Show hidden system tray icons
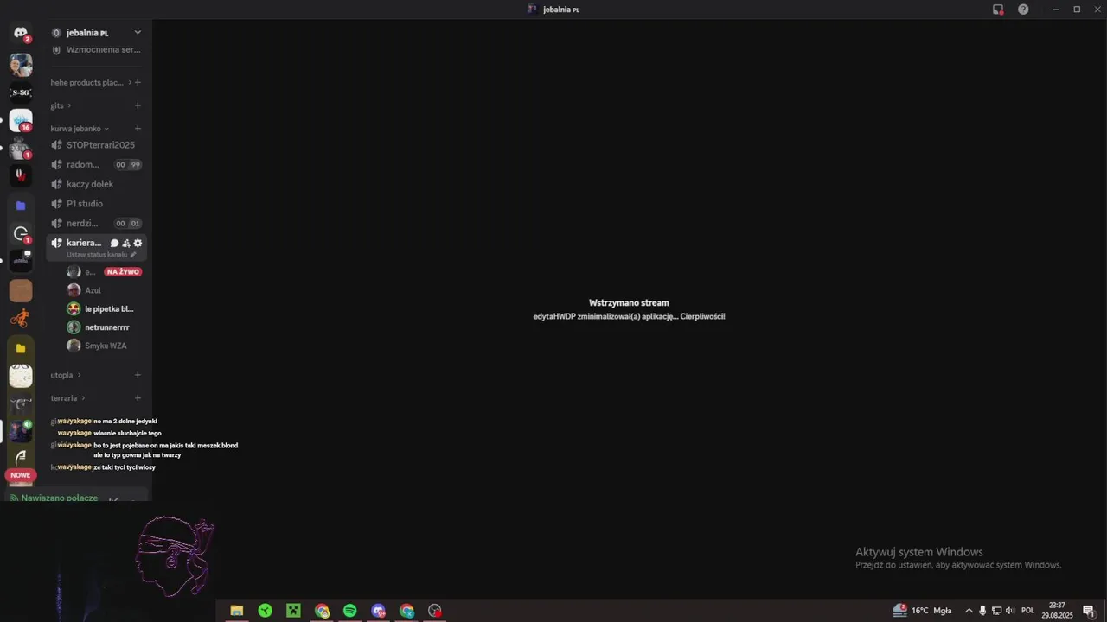This screenshot has width=1107, height=622. tap(969, 611)
